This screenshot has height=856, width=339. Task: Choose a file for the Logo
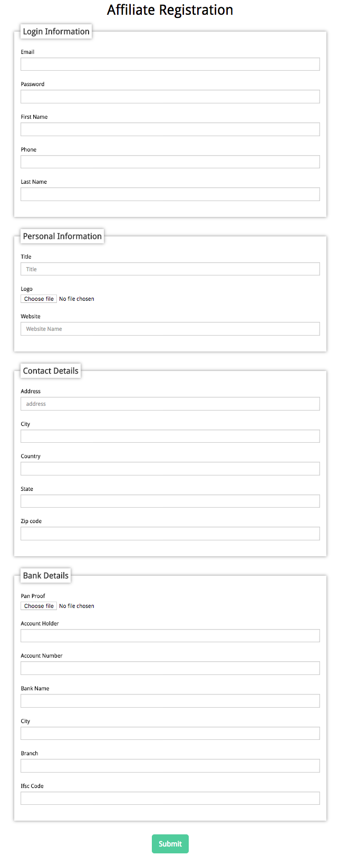(x=39, y=299)
